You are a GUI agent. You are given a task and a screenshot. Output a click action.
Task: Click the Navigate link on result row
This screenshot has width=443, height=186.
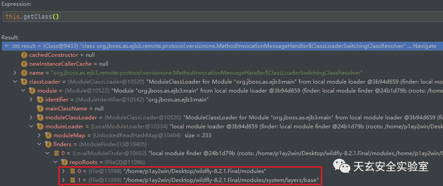coord(425,46)
